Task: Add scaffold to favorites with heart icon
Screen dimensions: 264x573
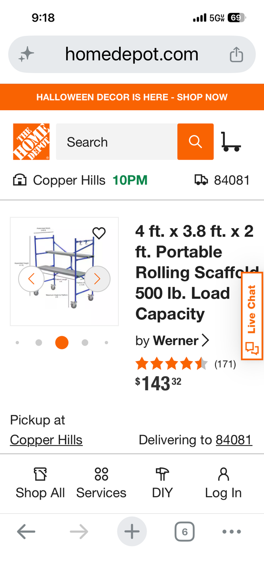Action: pyautogui.click(x=99, y=233)
